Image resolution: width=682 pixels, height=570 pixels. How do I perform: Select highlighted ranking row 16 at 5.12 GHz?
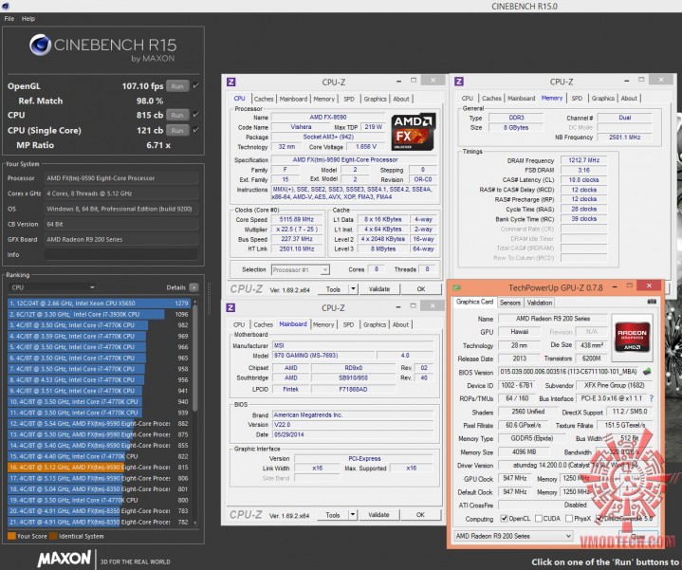tap(99, 468)
